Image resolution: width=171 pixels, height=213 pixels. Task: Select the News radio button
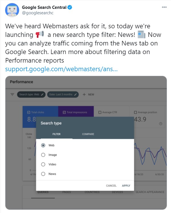pos(43,174)
